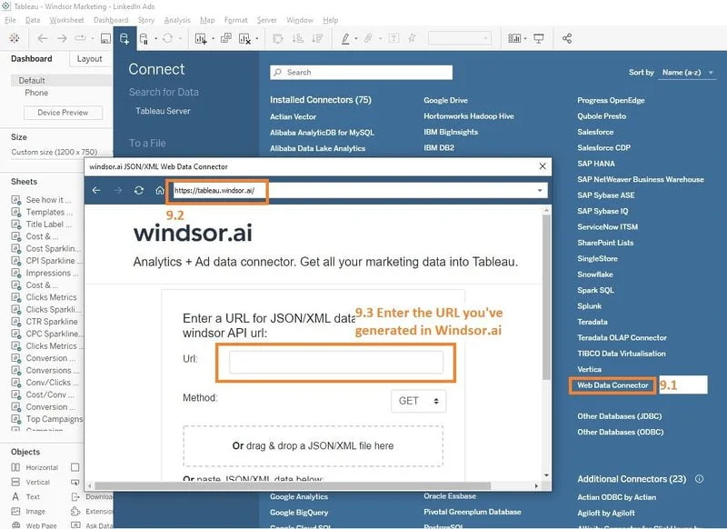
Task: Open the Worksheet menu
Action: [x=66, y=20]
